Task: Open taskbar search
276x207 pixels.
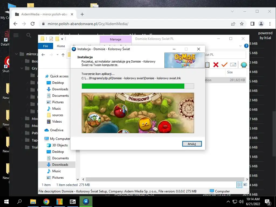Action: [x=19, y=202]
